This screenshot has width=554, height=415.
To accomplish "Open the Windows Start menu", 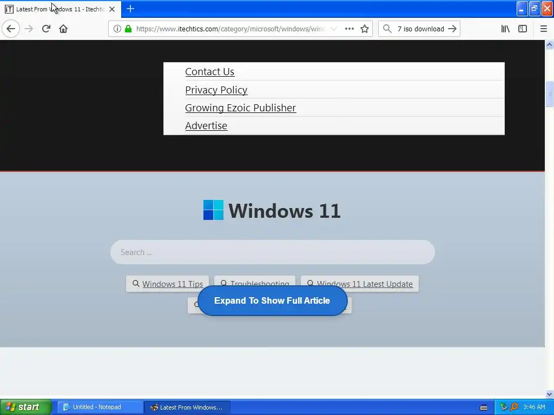I will click(x=25, y=407).
